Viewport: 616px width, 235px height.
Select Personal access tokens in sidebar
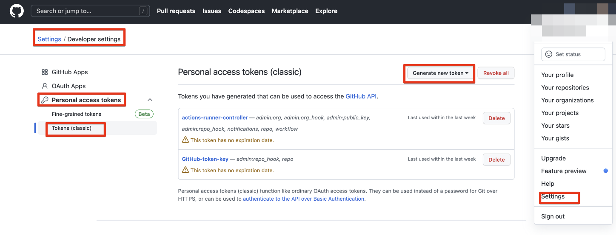pos(86,100)
